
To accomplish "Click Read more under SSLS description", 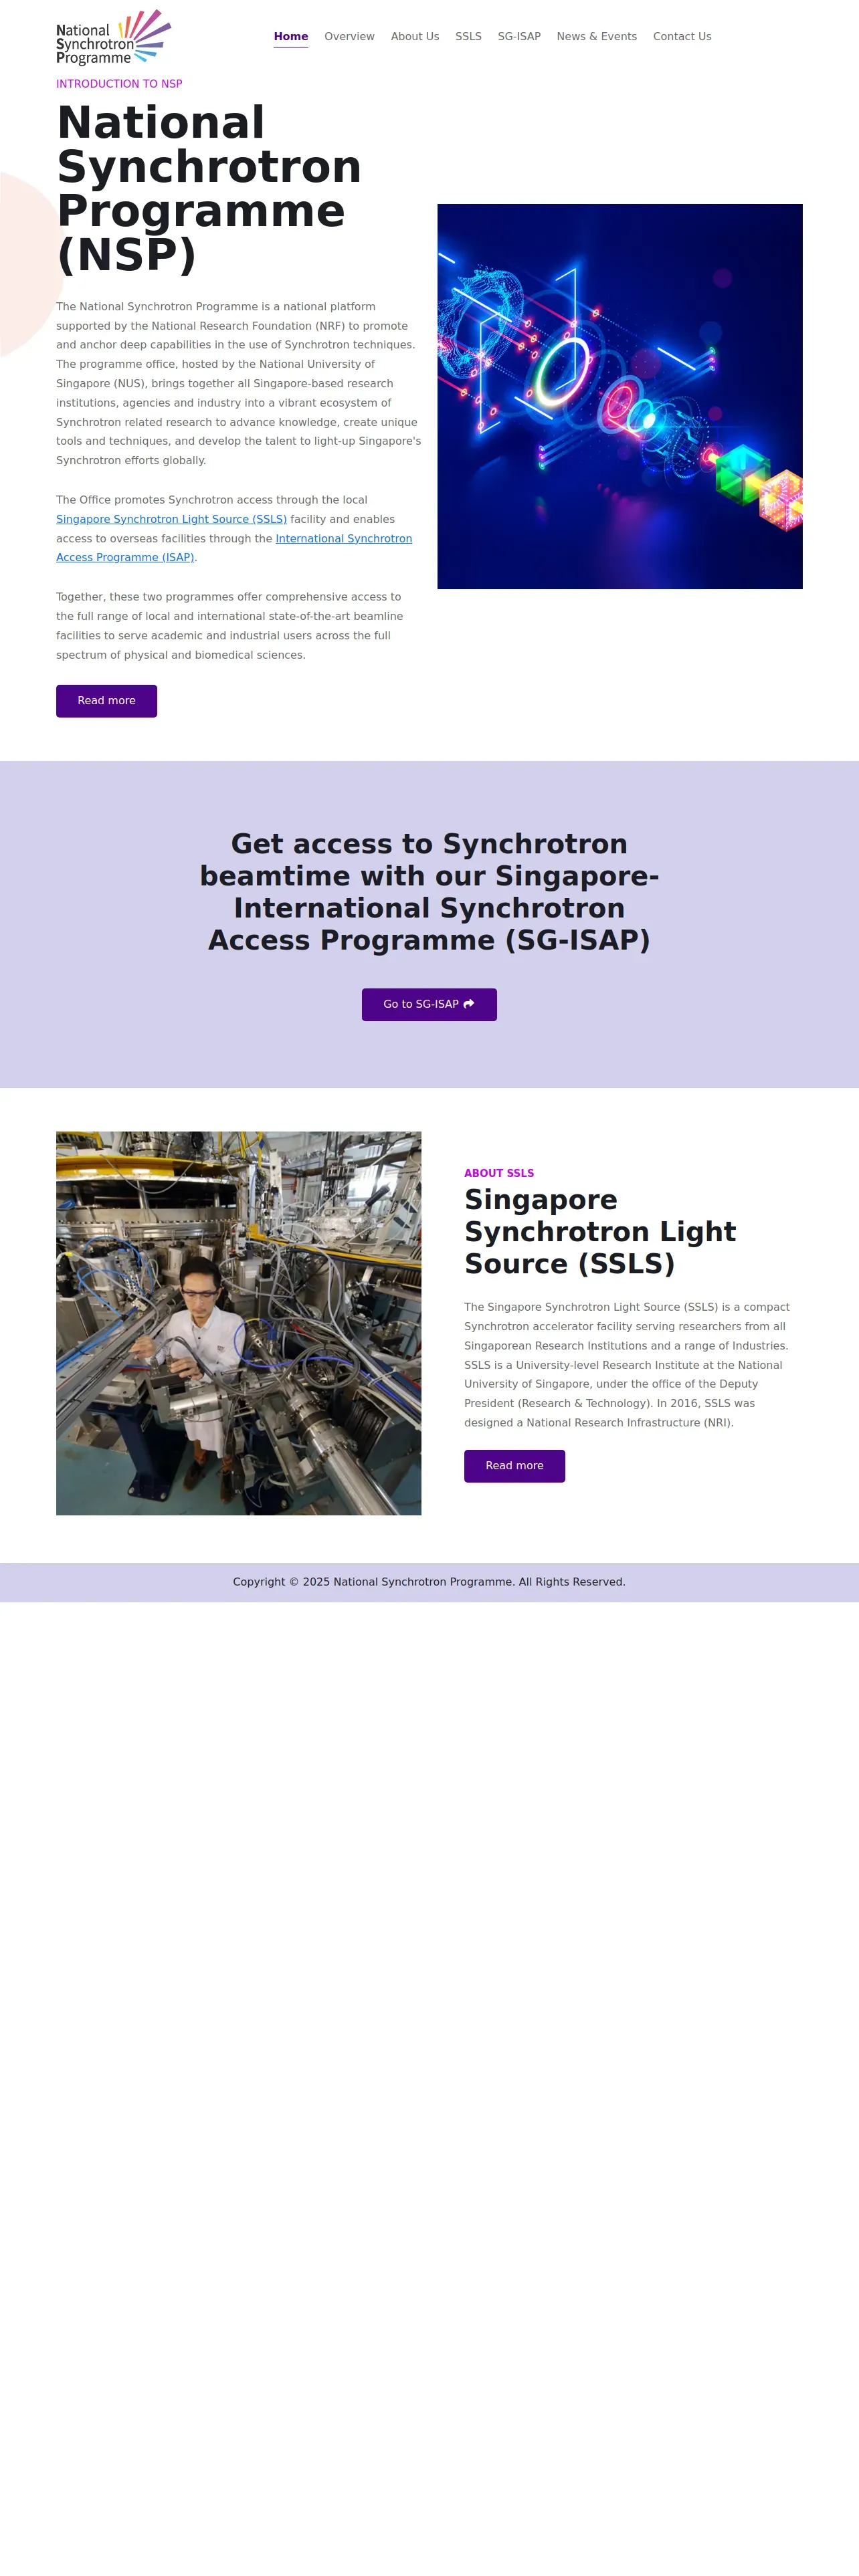I will 514,1466.
